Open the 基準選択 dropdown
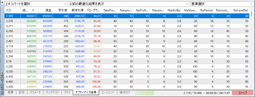Viewport: 255px width, 97px height. [x=222, y=4]
